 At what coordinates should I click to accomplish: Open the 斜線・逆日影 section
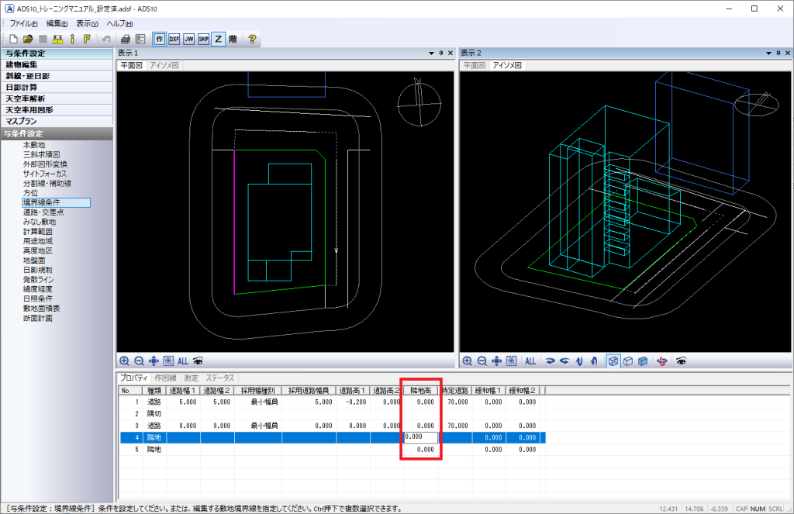point(57,76)
